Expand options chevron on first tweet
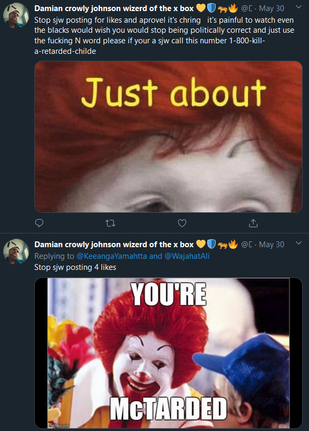This screenshot has width=309, height=431. coord(299,7)
